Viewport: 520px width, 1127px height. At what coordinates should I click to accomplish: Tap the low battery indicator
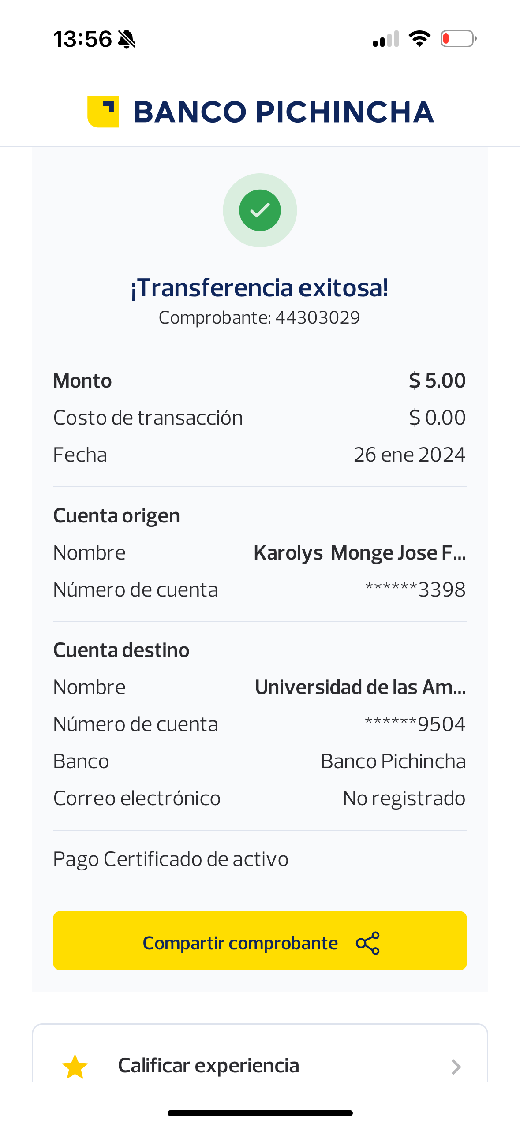coord(458,39)
